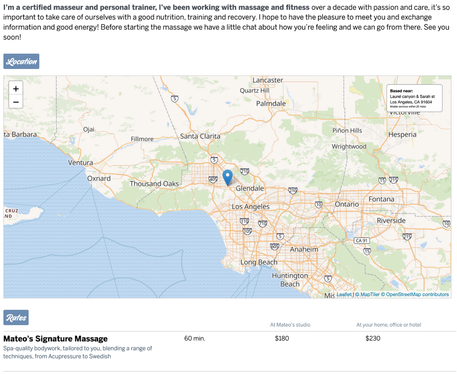Screen dimensions: 457x375
Task: Click the 110 freeway shield icon
Action: [x=244, y=221]
